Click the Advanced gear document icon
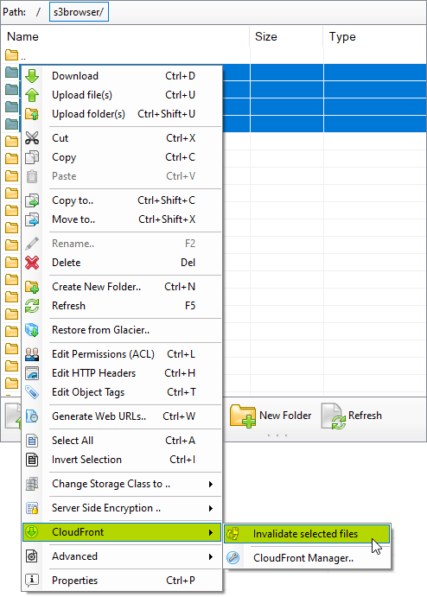The width and height of the screenshot is (427, 597). [32, 556]
